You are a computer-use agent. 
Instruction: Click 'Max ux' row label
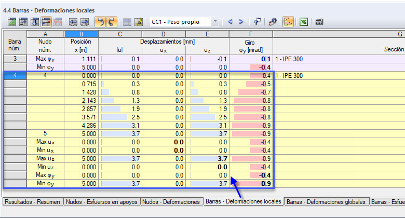pos(45,142)
